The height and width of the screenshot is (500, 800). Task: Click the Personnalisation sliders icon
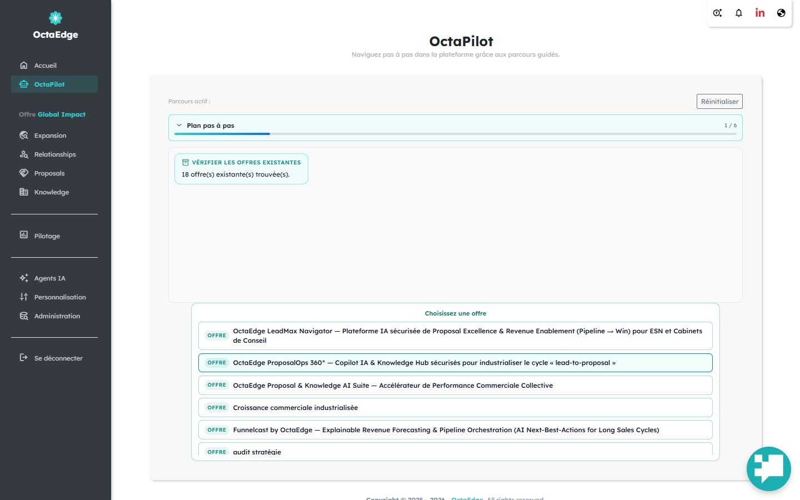[x=24, y=297]
